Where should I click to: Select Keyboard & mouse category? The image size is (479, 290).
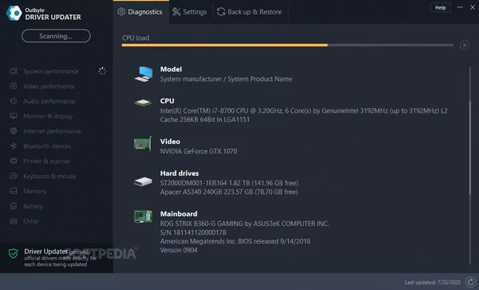click(x=49, y=176)
